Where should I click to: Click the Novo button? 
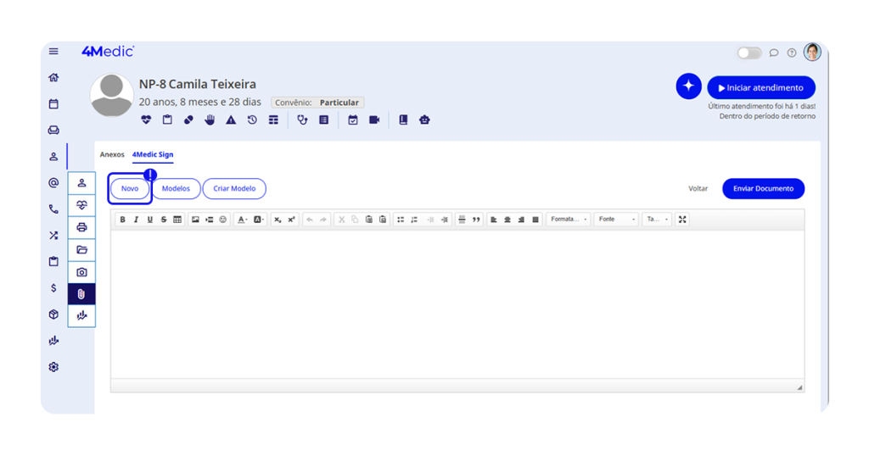(130, 189)
